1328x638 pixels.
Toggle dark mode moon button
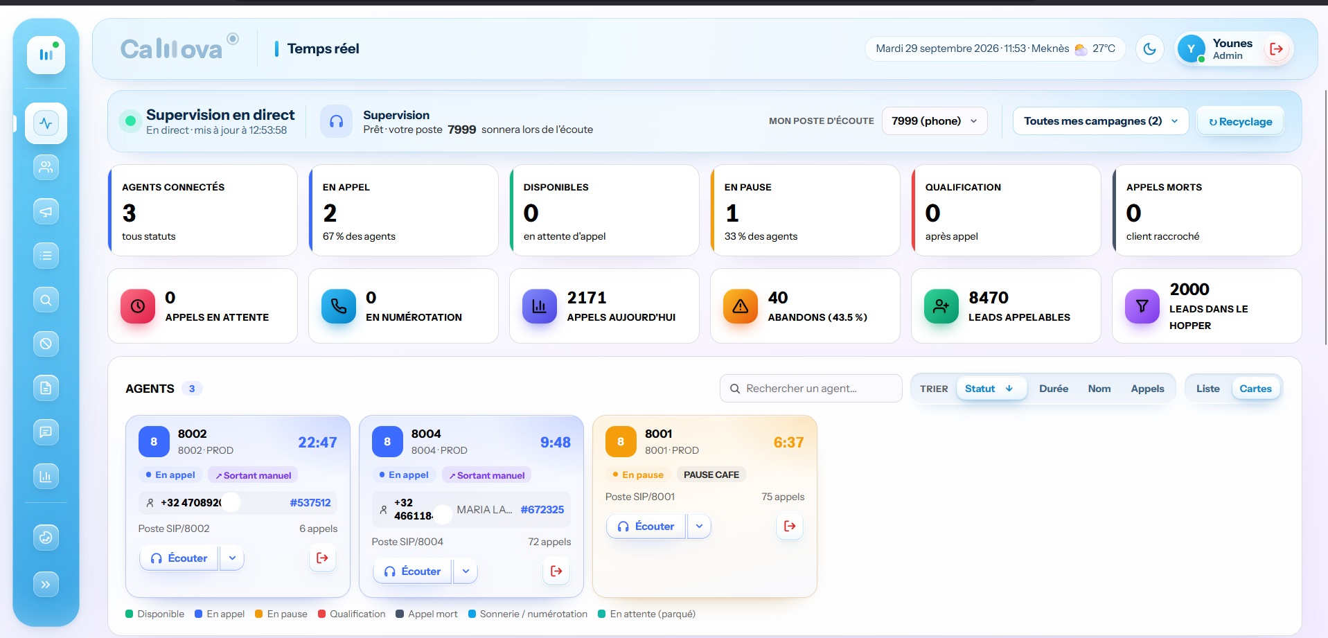coord(1150,49)
